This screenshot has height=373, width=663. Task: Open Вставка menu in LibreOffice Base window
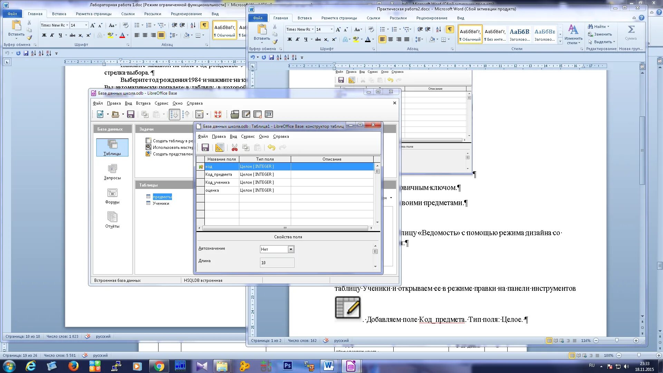[143, 103]
